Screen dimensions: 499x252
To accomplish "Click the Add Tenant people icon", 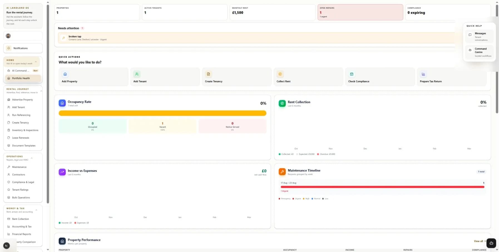I will coord(137,74).
